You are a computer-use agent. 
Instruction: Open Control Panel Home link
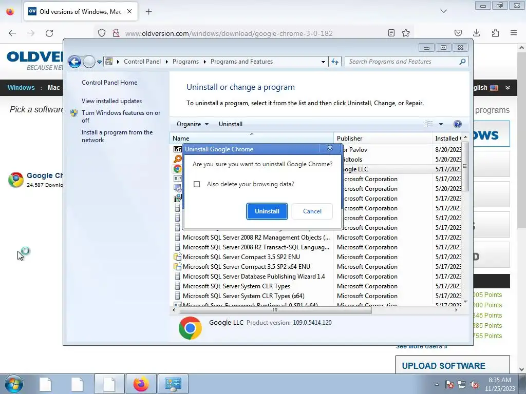(109, 83)
